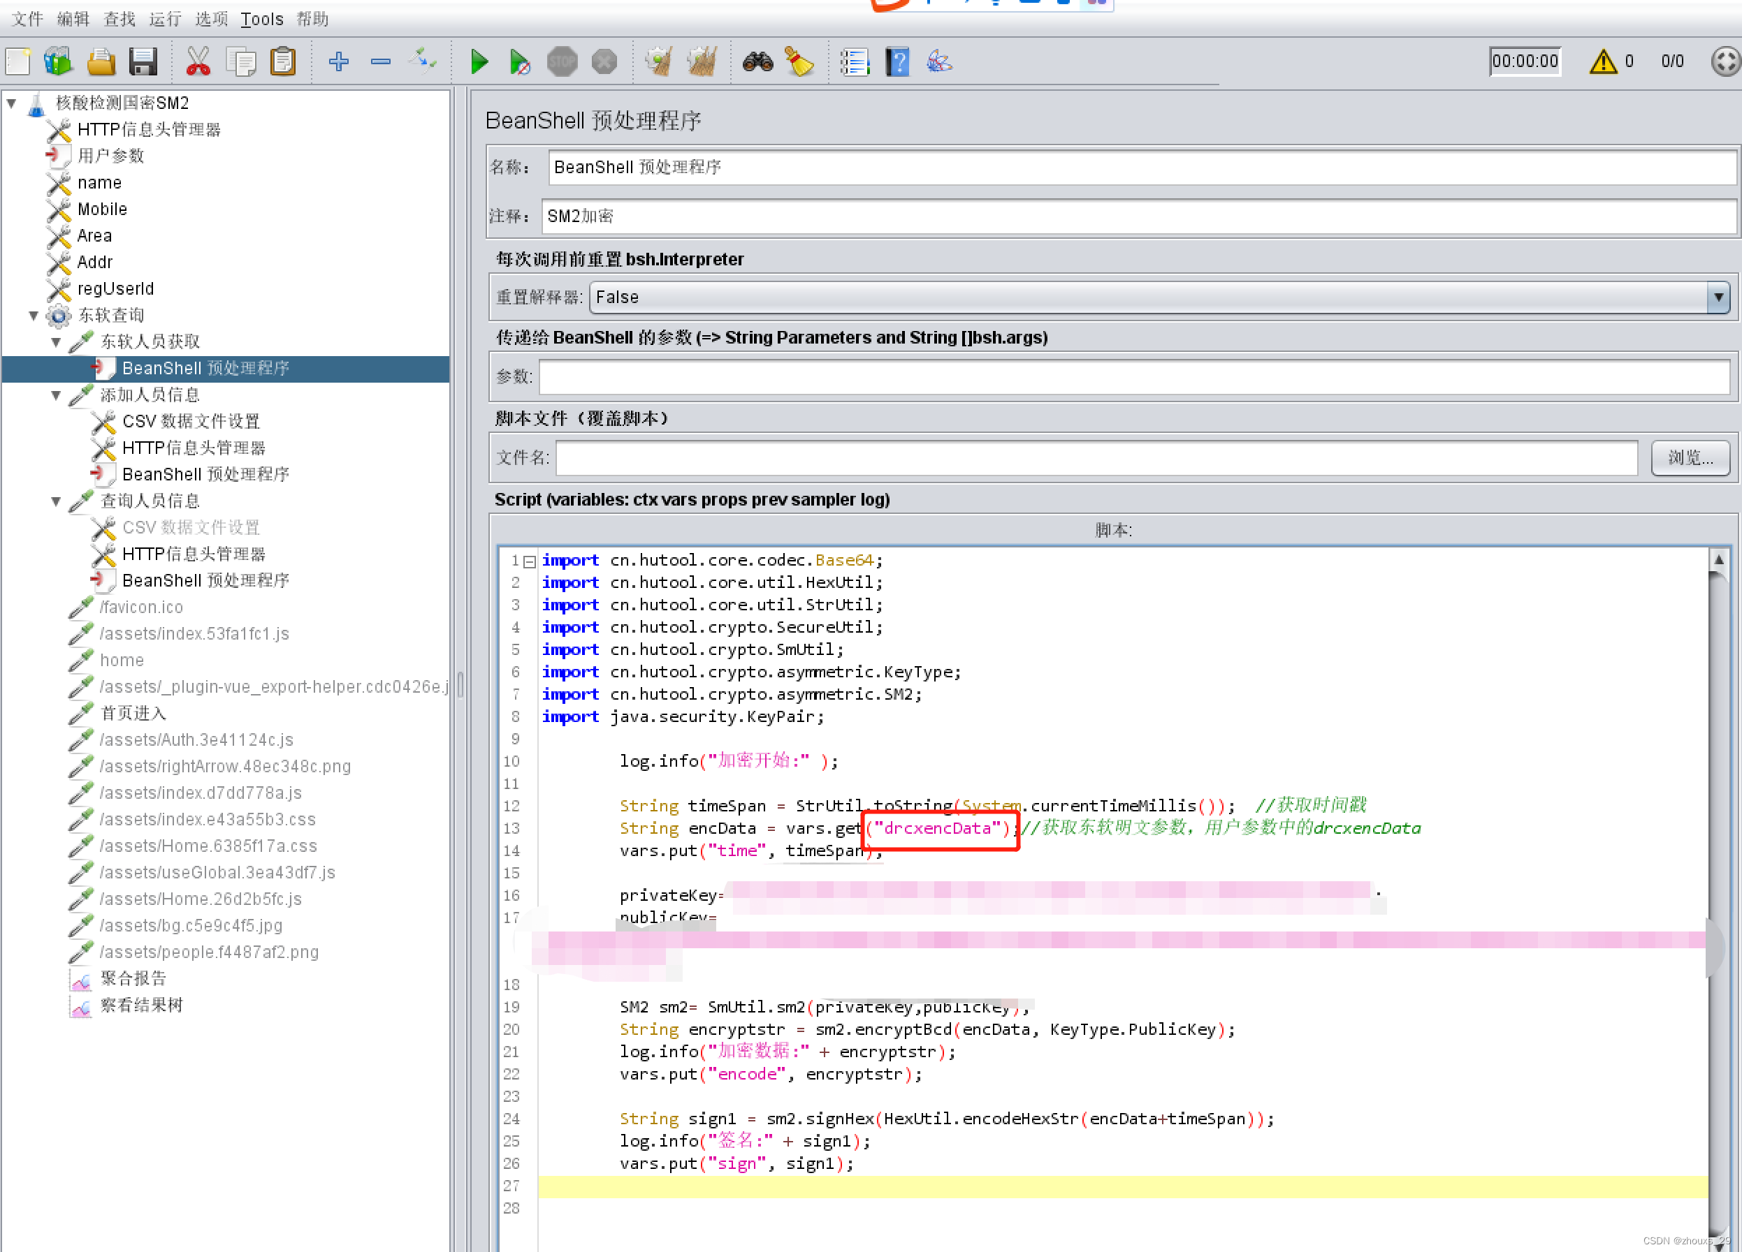Toggle code fold marker at line 1
The image size is (1742, 1252).
[529, 561]
